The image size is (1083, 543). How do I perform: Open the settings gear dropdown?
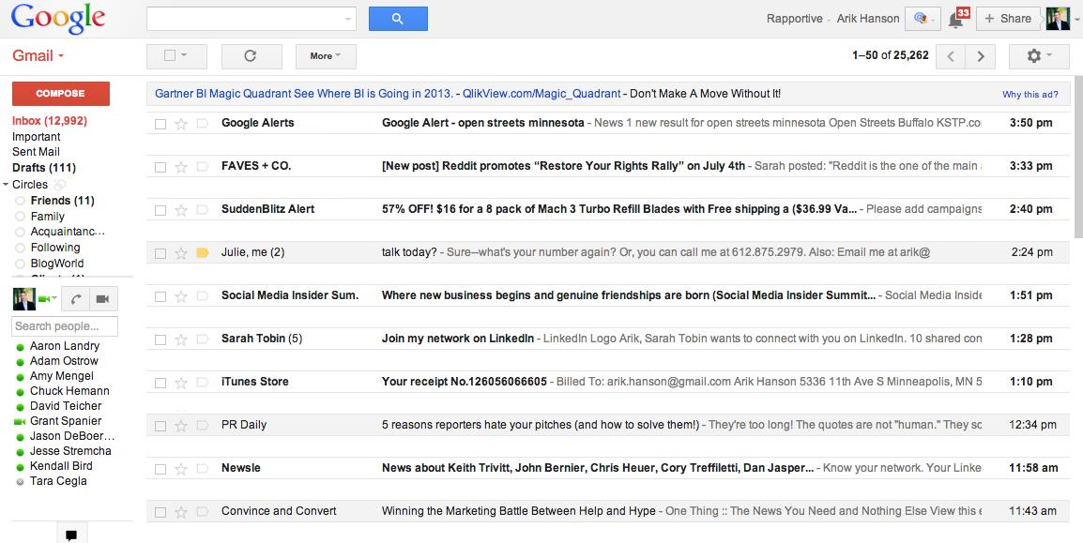[x=1038, y=56]
